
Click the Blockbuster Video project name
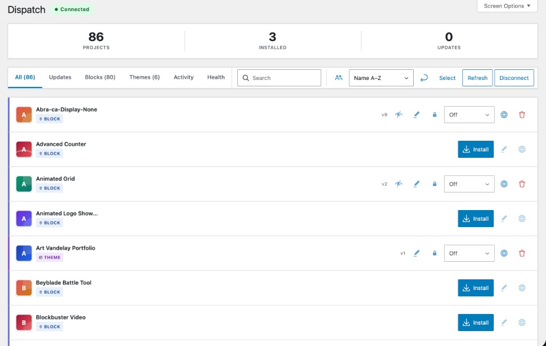(x=61, y=317)
